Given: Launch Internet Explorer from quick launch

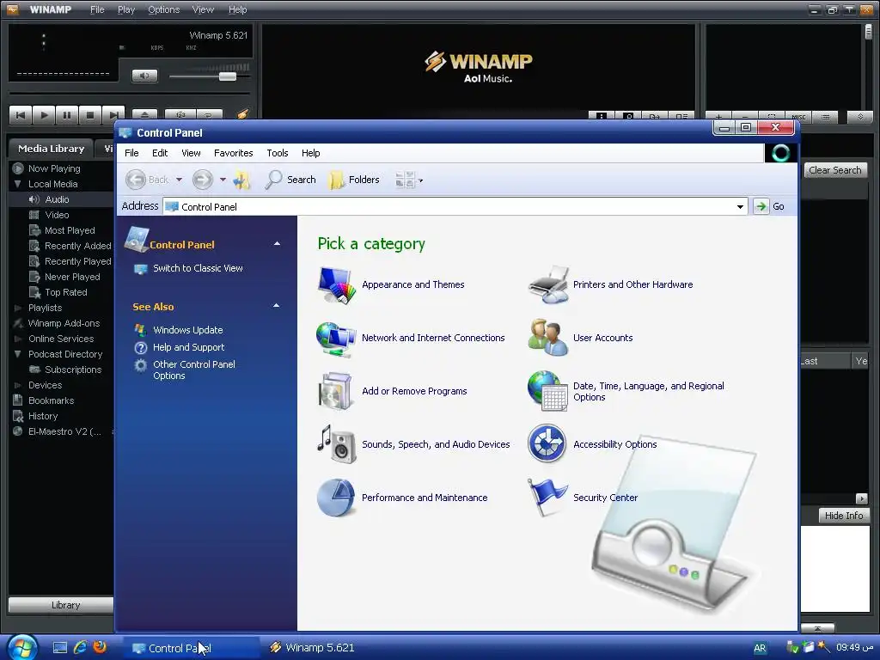Looking at the screenshot, I should (x=80, y=647).
